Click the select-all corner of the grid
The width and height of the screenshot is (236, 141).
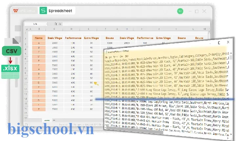(x=27, y=29)
